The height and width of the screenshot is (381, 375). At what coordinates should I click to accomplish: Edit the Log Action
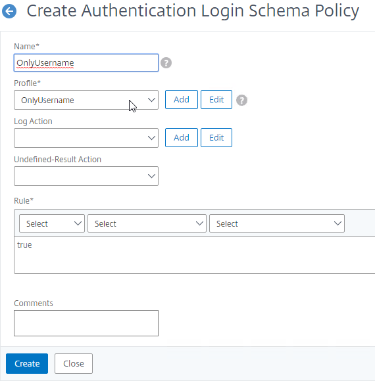[x=216, y=138]
